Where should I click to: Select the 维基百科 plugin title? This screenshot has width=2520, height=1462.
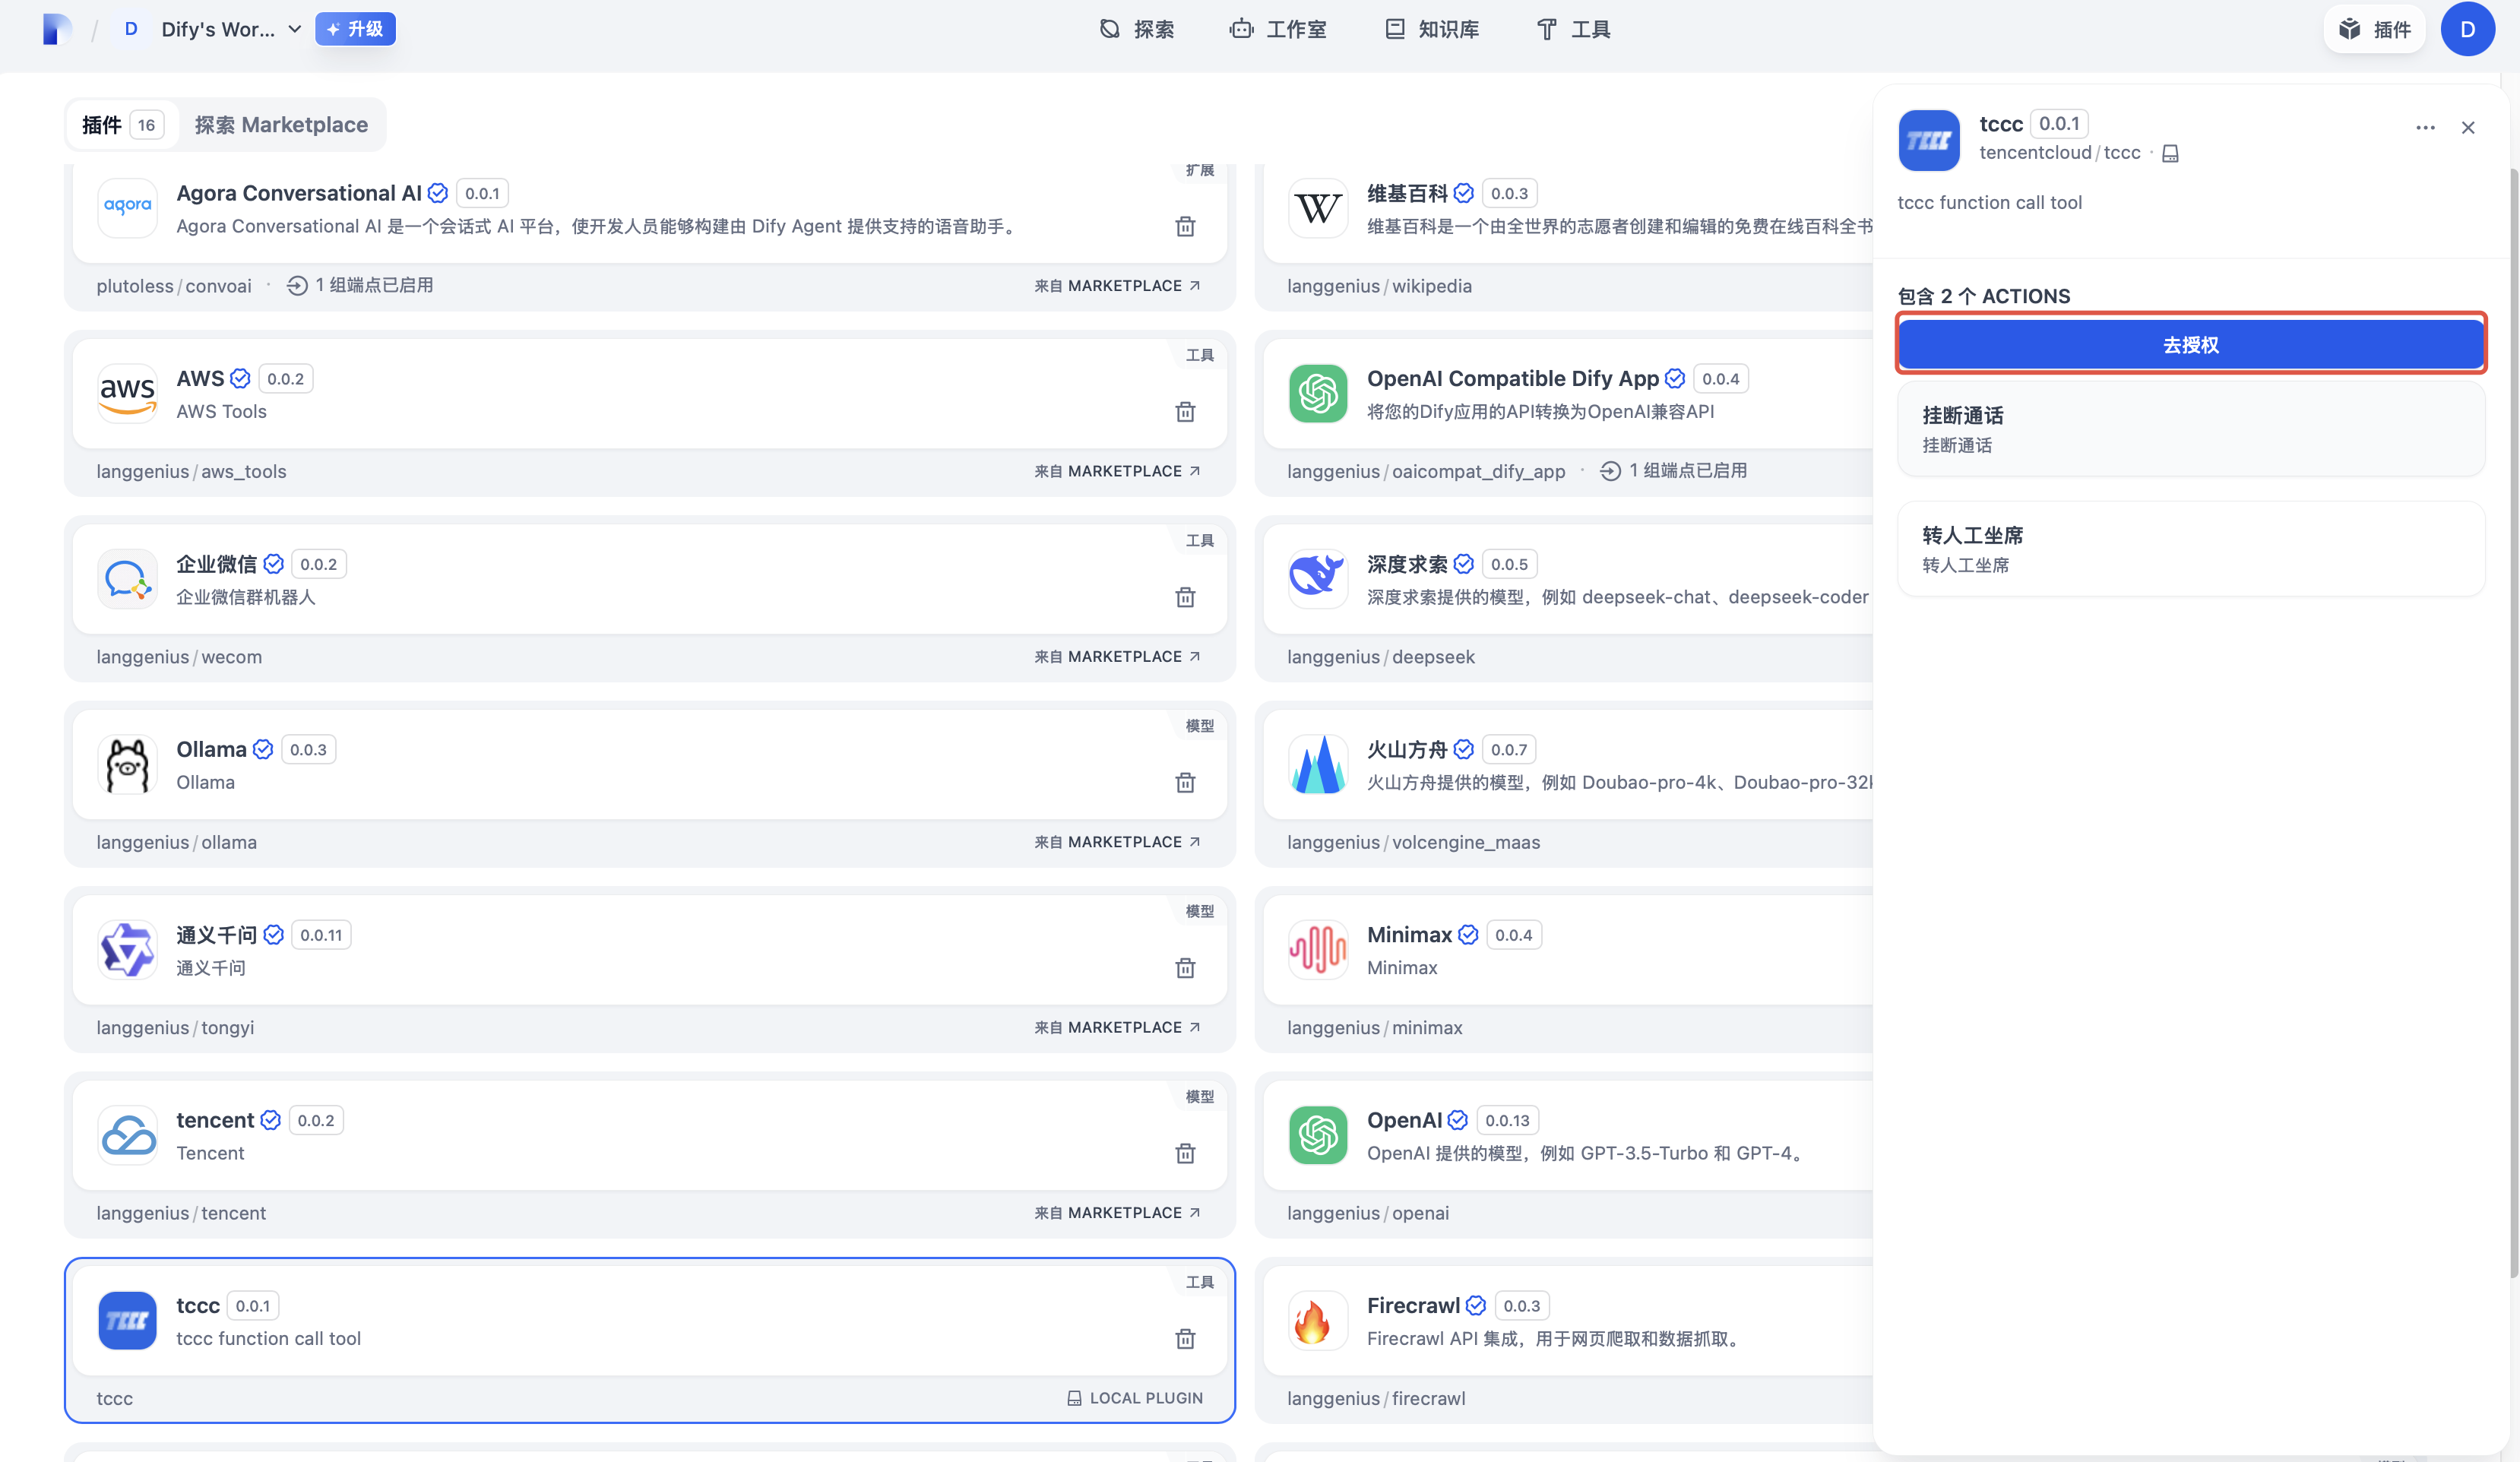coord(1407,193)
